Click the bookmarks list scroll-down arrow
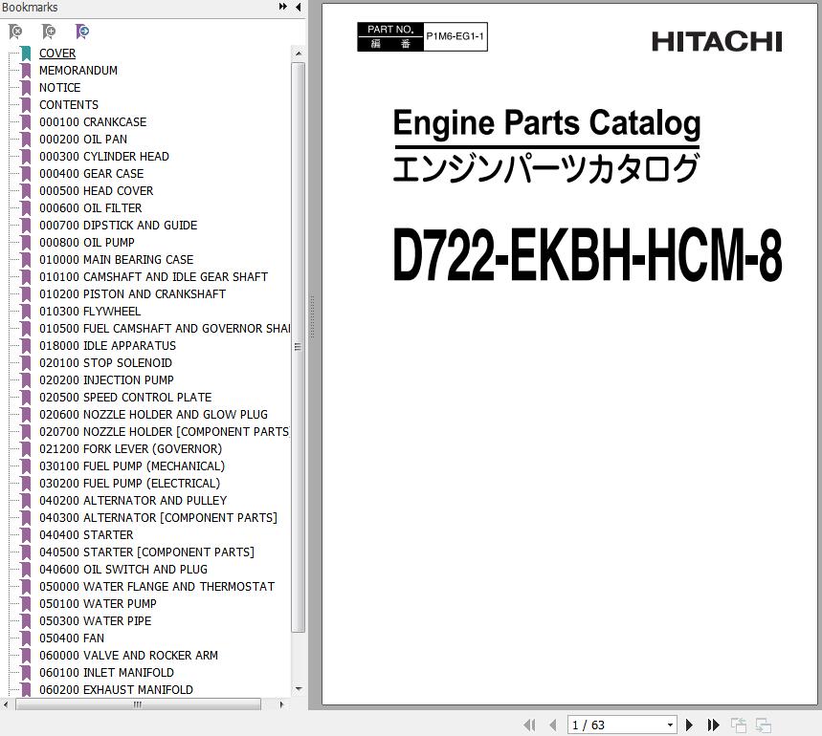 tap(299, 689)
